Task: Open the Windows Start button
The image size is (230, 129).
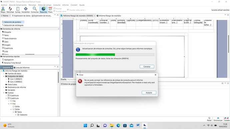Action: 85,125
